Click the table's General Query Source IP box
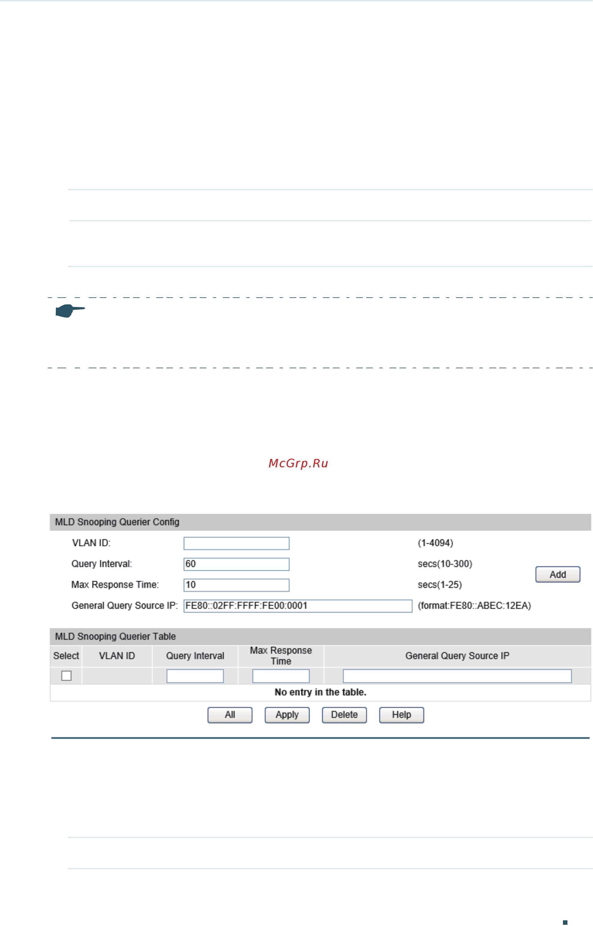Viewport: 593px width, 926px height. (457, 676)
